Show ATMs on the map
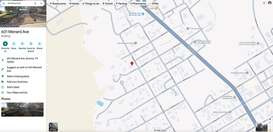Screen dimensions: 273x132 (x=154, y=3)
